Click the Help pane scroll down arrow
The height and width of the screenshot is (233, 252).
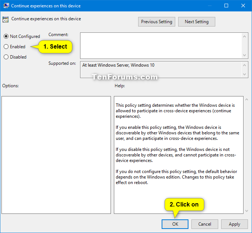click(x=247, y=211)
